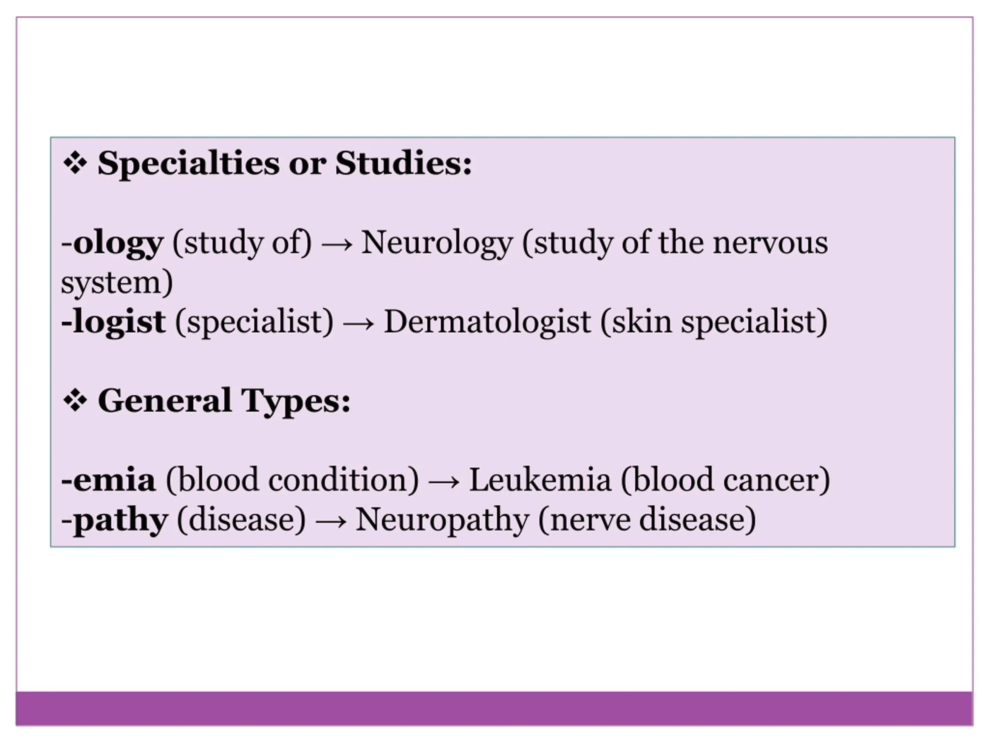Image resolution: width=990 pixels, height=742 pixels.
Task: Click the word 'Leukemia'
Action: (540, 480)
